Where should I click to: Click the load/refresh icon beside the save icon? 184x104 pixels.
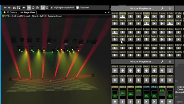[x=14, y=8]
